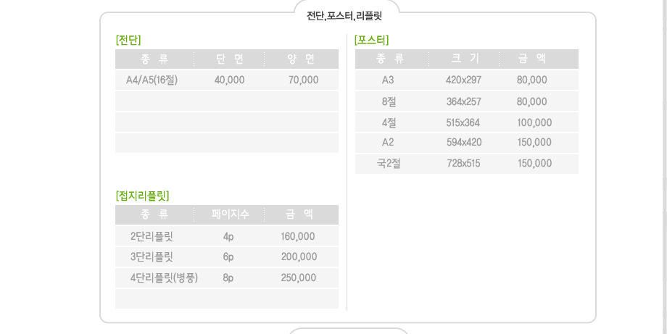Click the 515x364 size cell
Image resolution: width=667 pixels, height=334 pixels.
[x=463, y=123]
